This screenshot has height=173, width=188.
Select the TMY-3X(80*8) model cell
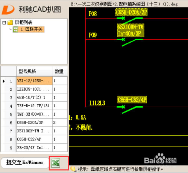tap(35, 114)
